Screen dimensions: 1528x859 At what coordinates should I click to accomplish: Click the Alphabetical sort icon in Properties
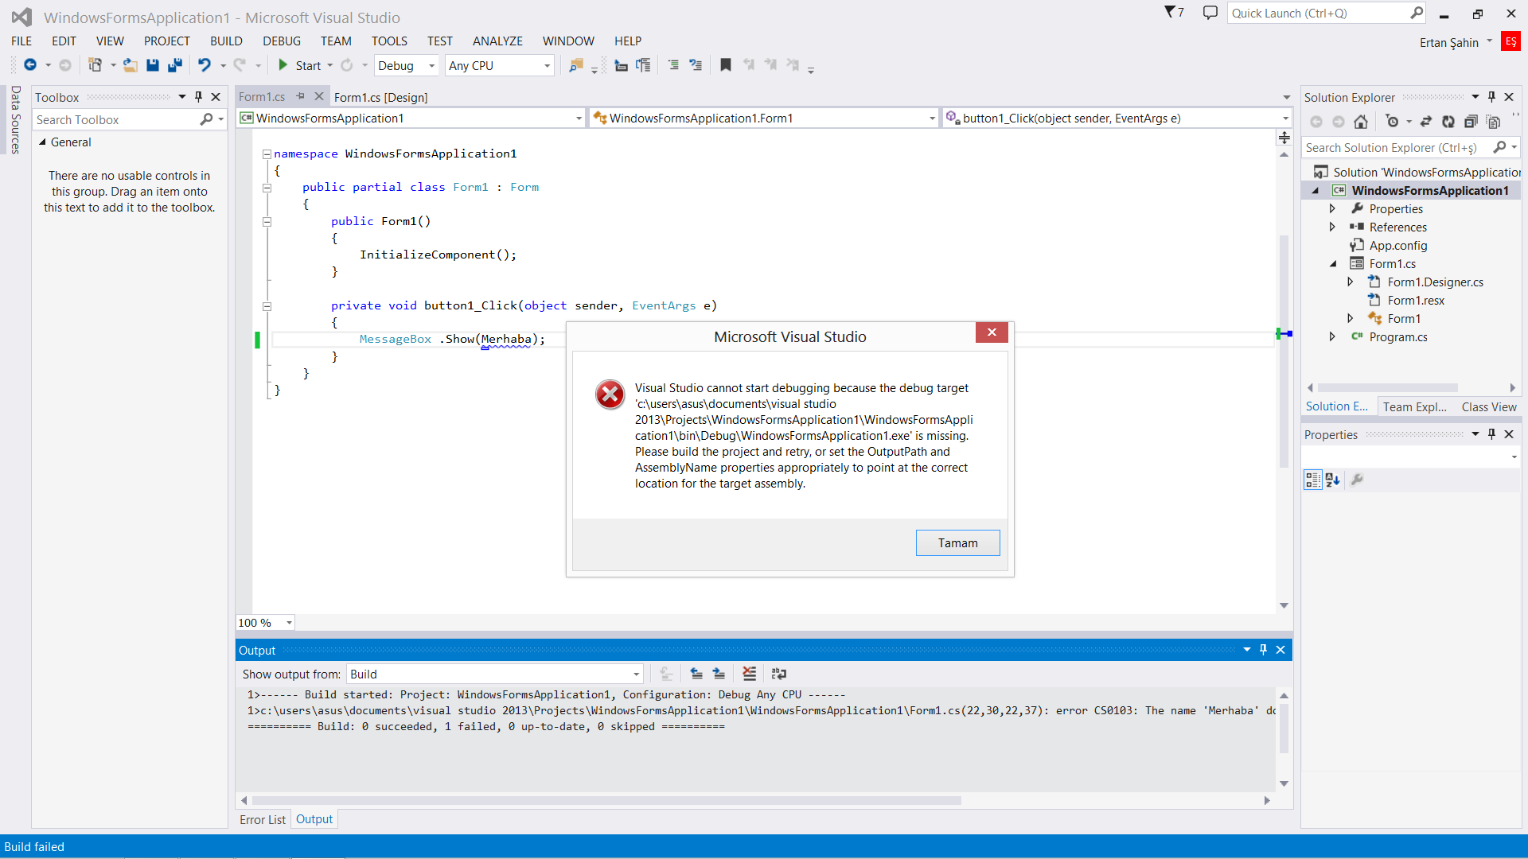pyautogui.click(x=1333, y=480)
